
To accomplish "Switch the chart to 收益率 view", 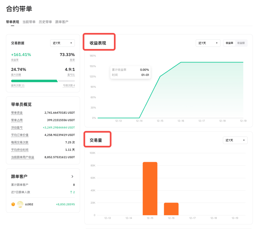I will 229,43.
